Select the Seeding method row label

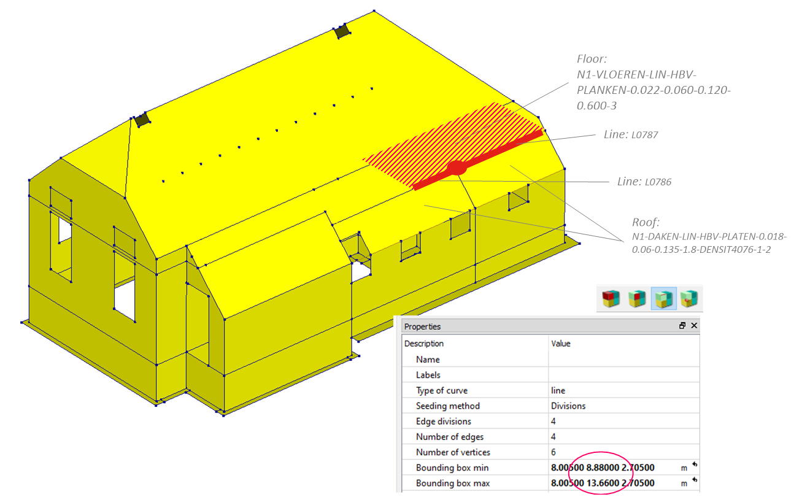(x=448, y=406)
